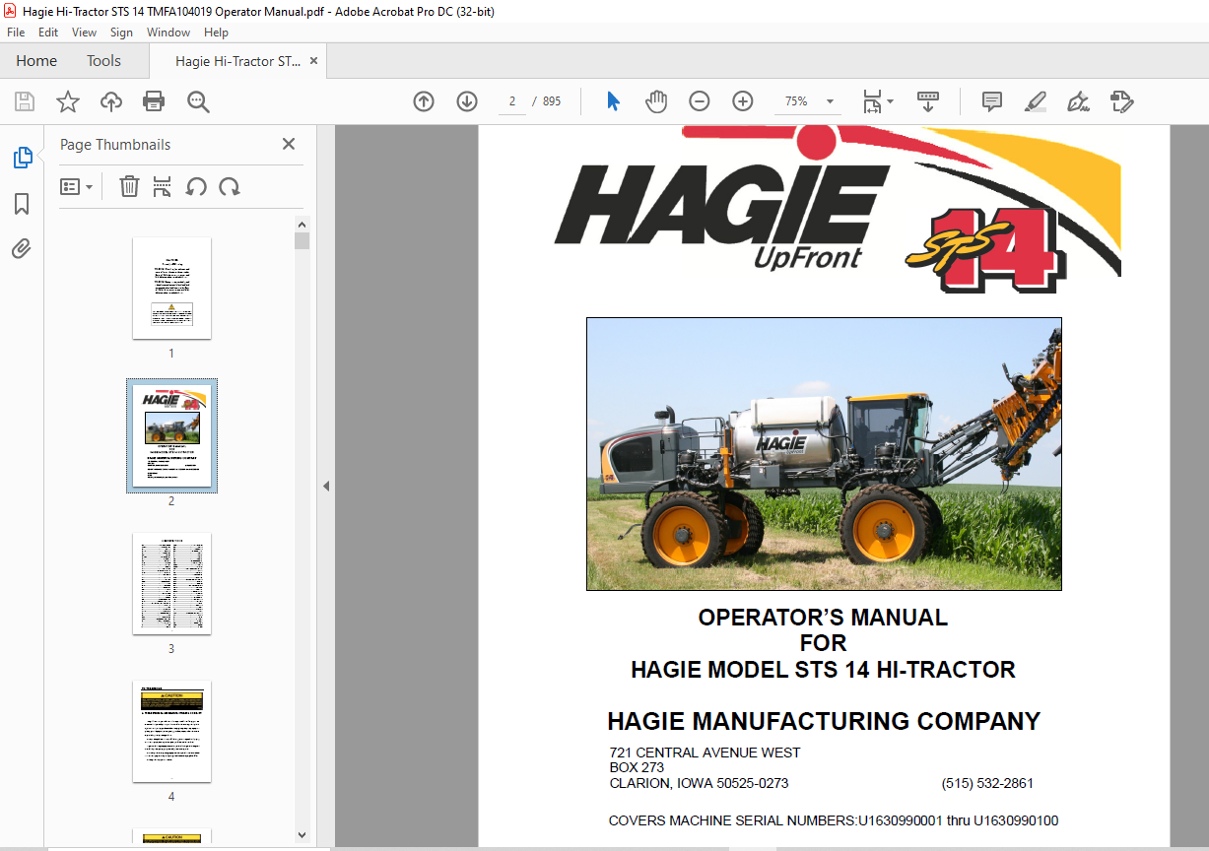Open the fit page options icon
Screen dimensions: 1209x851
pos(877,101)
